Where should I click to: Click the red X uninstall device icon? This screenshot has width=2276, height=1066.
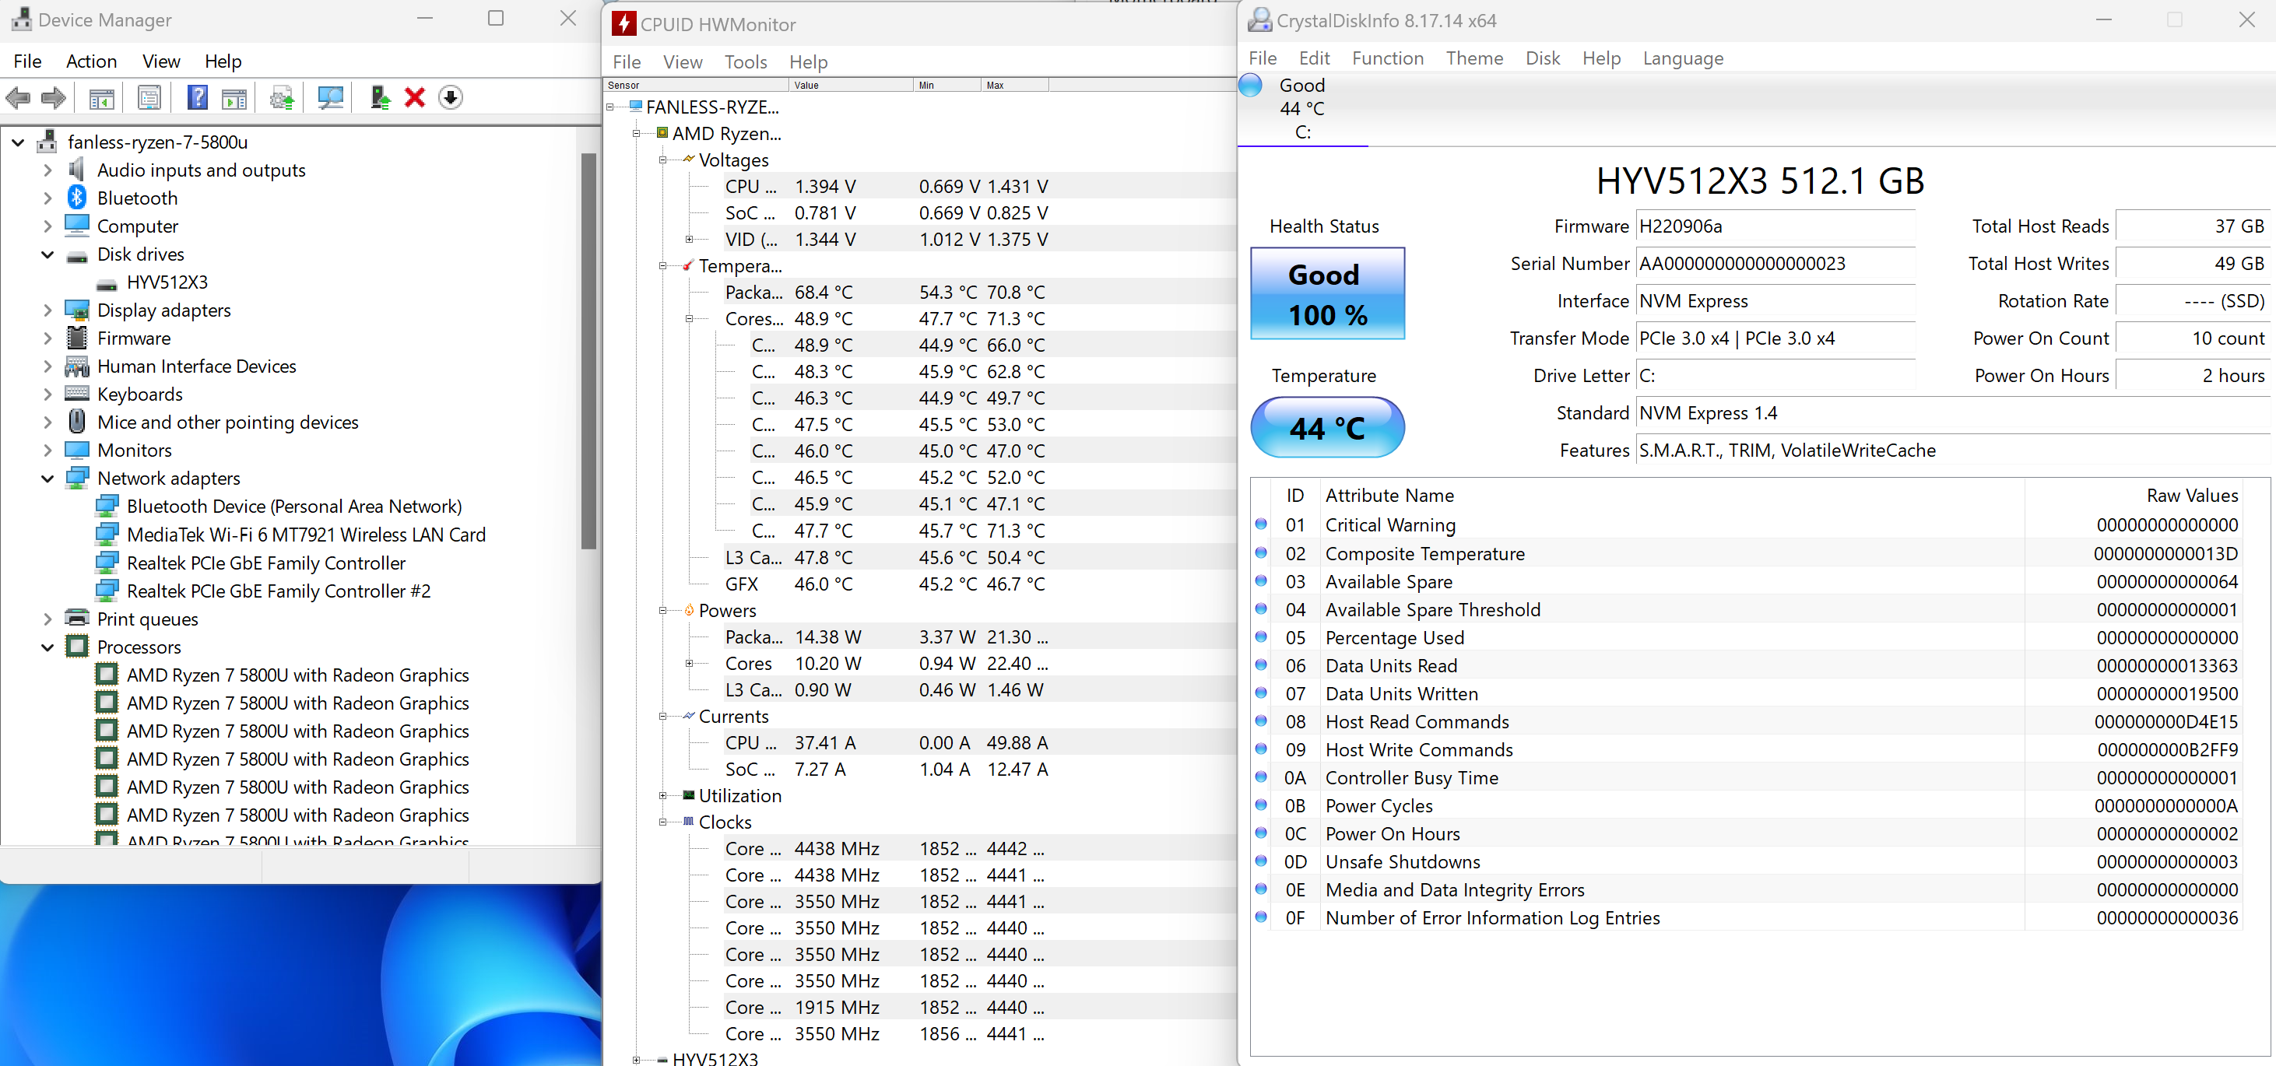[414, 97]
